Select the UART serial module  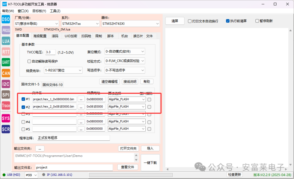tap(6, 62)
